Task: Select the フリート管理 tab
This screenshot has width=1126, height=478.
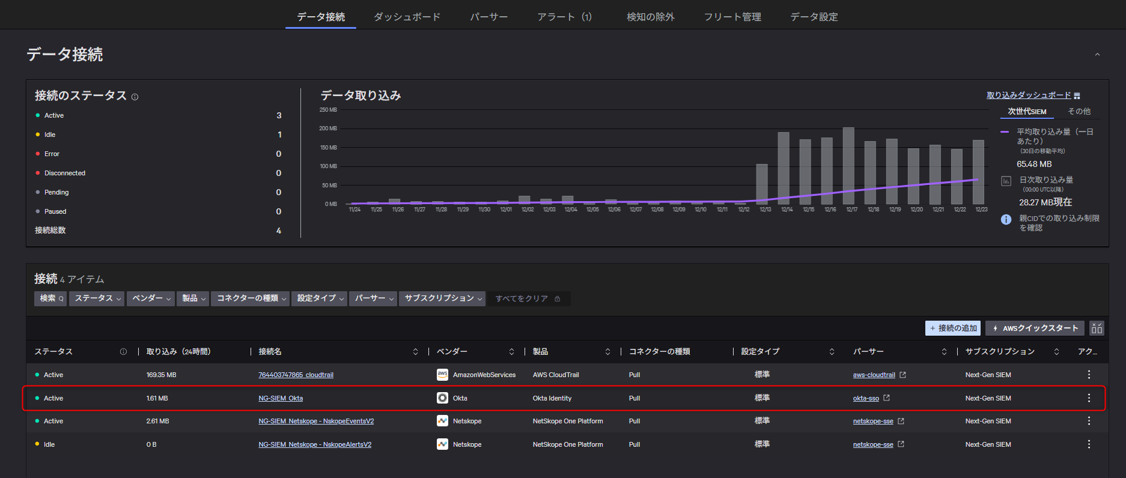Action: [x=732, y=17]
